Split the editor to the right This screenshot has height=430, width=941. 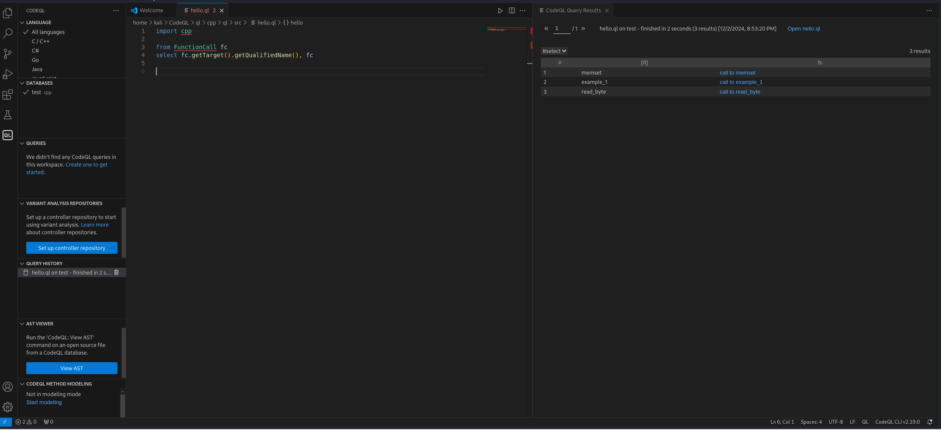pos(512,11)
